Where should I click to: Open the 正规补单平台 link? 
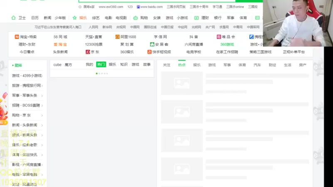pos(294,52)
